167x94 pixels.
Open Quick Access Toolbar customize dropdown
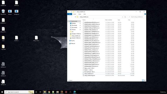(75, 12)
